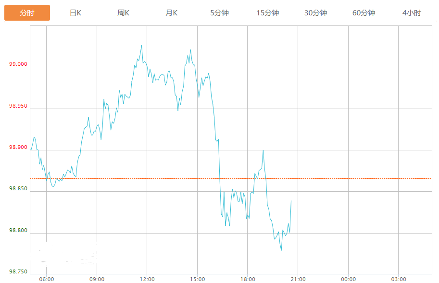Click the 18:00 time axis label
Screen dimensions: 439x283
tap(248, 279)
